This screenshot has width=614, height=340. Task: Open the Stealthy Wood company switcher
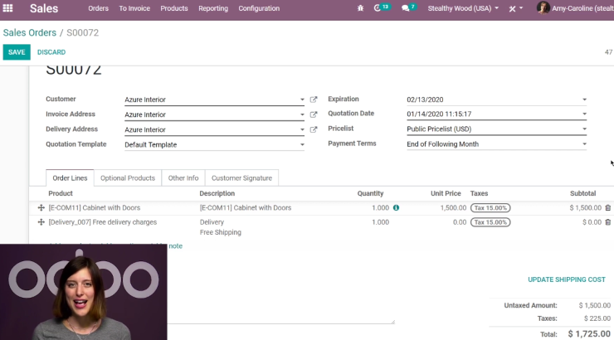[x=463, y=8]
